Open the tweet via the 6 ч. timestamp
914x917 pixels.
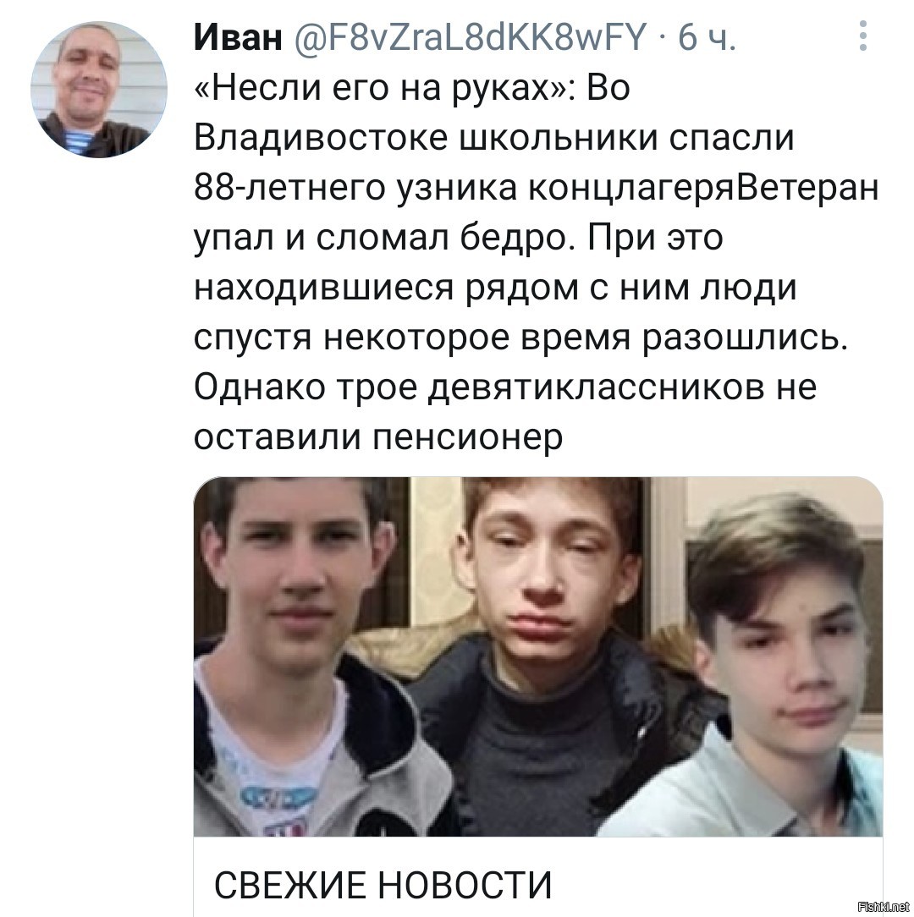click(x=707, y=37)
